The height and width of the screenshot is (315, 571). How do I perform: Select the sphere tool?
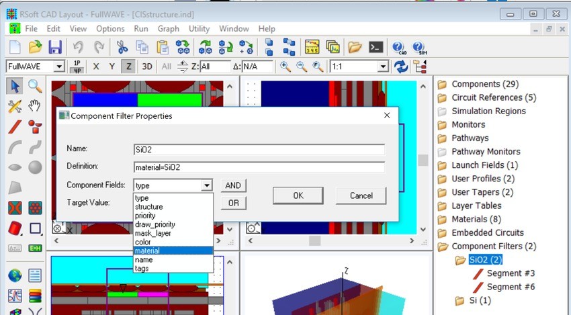[35, 167]
